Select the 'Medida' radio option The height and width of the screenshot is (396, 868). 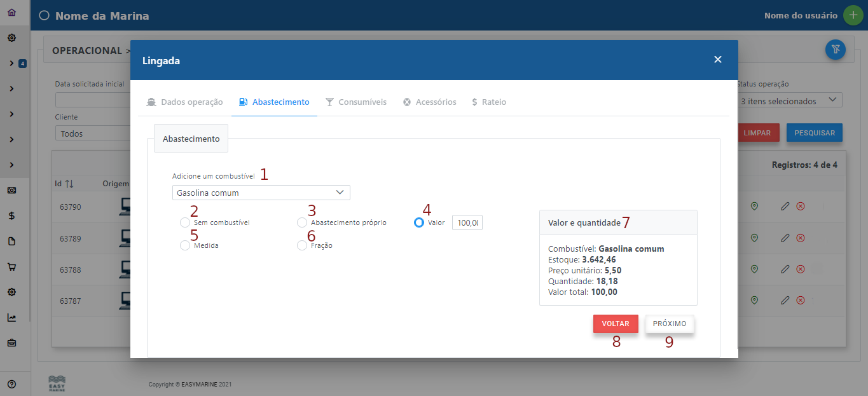185,245
